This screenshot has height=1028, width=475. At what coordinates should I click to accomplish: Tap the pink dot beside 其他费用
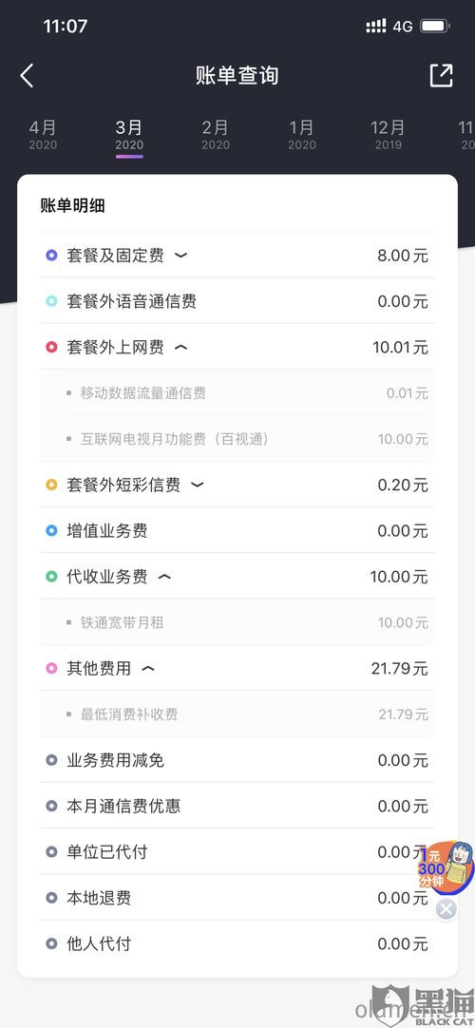coord(51,668)
